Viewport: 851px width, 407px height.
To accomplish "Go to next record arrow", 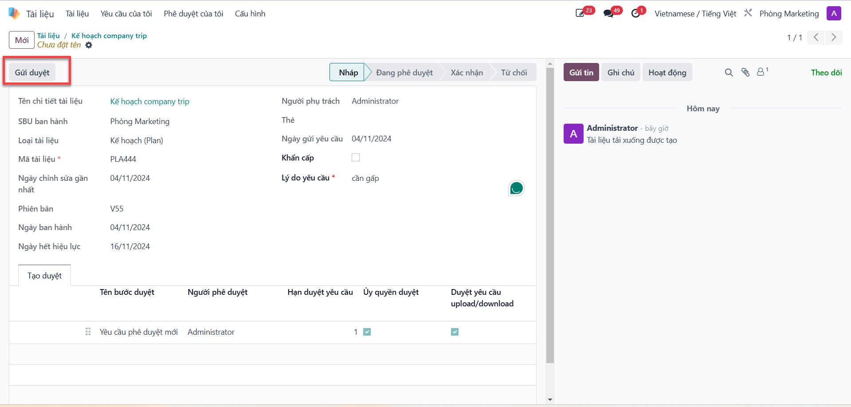I will (834, 37).
